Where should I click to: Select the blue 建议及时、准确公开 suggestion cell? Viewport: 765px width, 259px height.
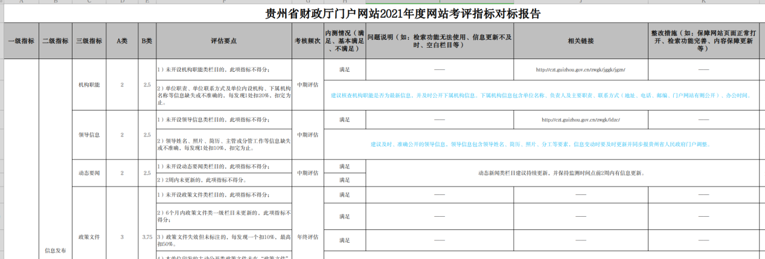544,145
